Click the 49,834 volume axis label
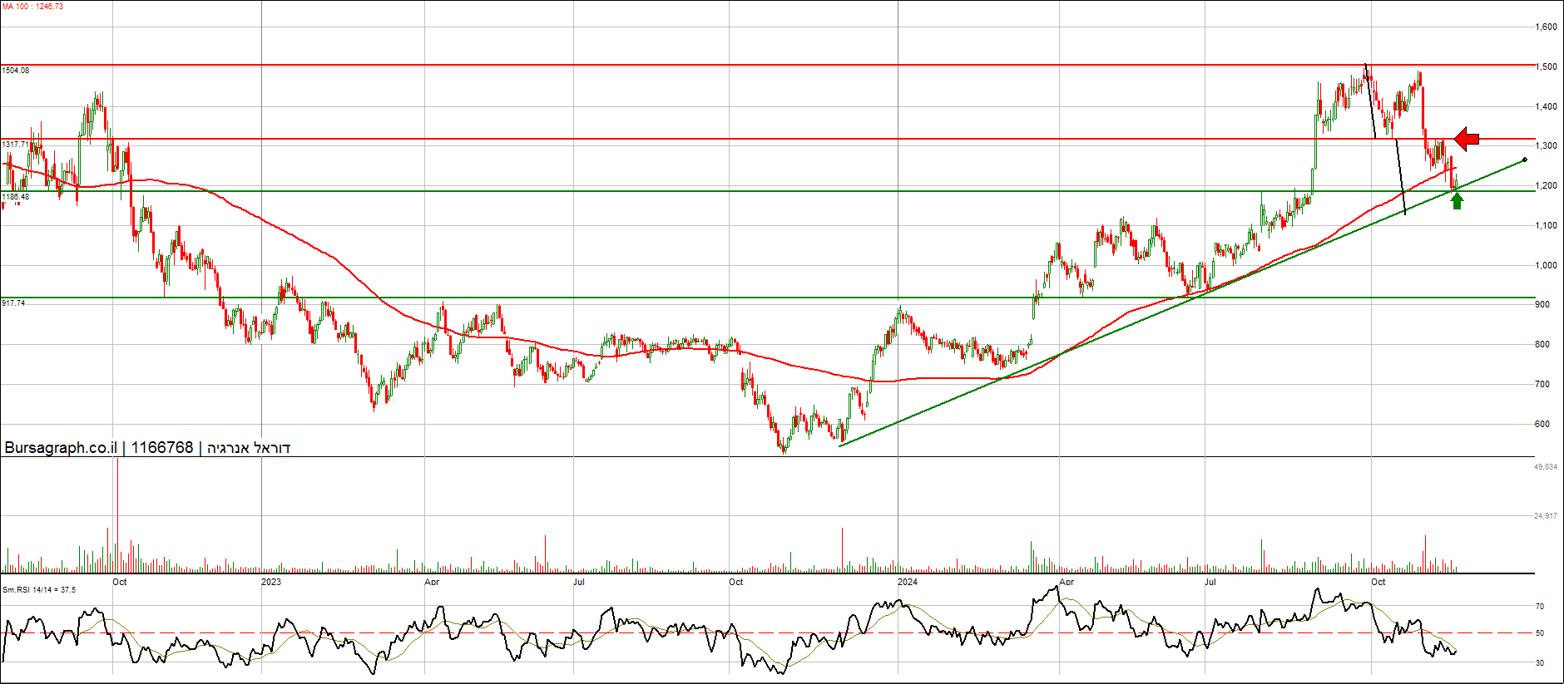The width and height of the screenshot is (1564, 684). point(1546,467)
